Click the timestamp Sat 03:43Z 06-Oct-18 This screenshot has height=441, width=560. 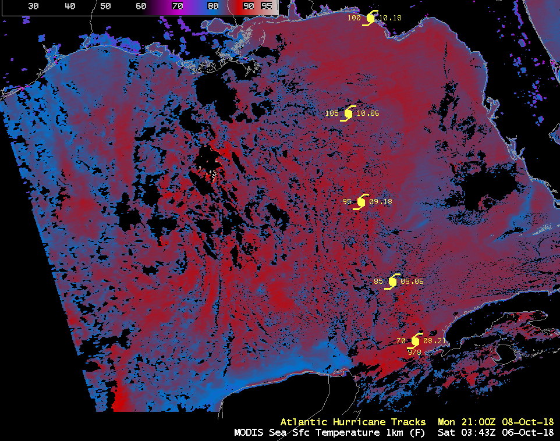pyautogui.click(x=496, y=432)
